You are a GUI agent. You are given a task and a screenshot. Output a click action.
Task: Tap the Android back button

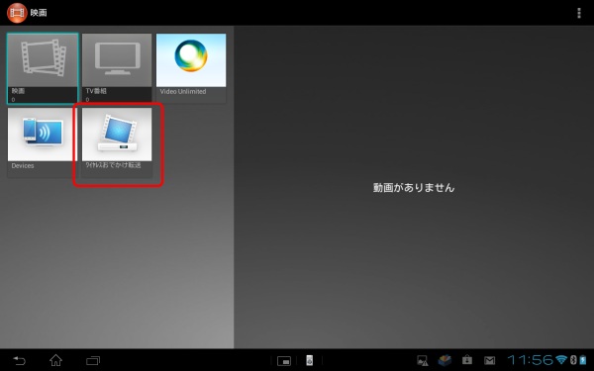(20, 360)
